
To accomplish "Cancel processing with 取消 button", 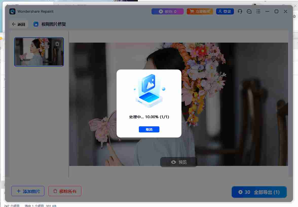I will pyautogui.click(x=149, y=129).
